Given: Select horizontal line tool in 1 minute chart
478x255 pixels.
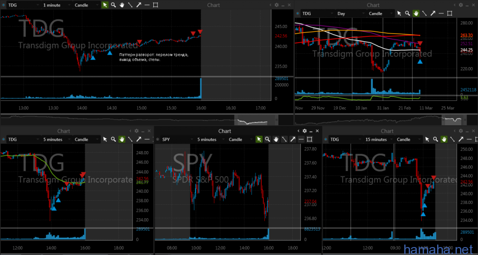Looking at the screenshot, I should pyautogui.click(x=147, y=5).
